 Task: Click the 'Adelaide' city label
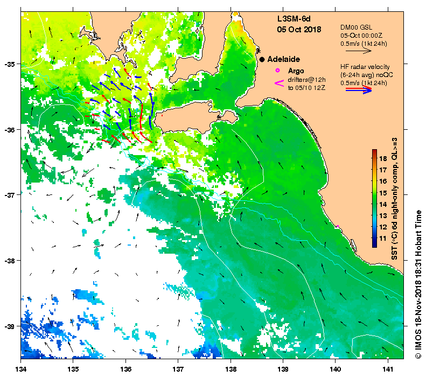(x=284, y=59)
